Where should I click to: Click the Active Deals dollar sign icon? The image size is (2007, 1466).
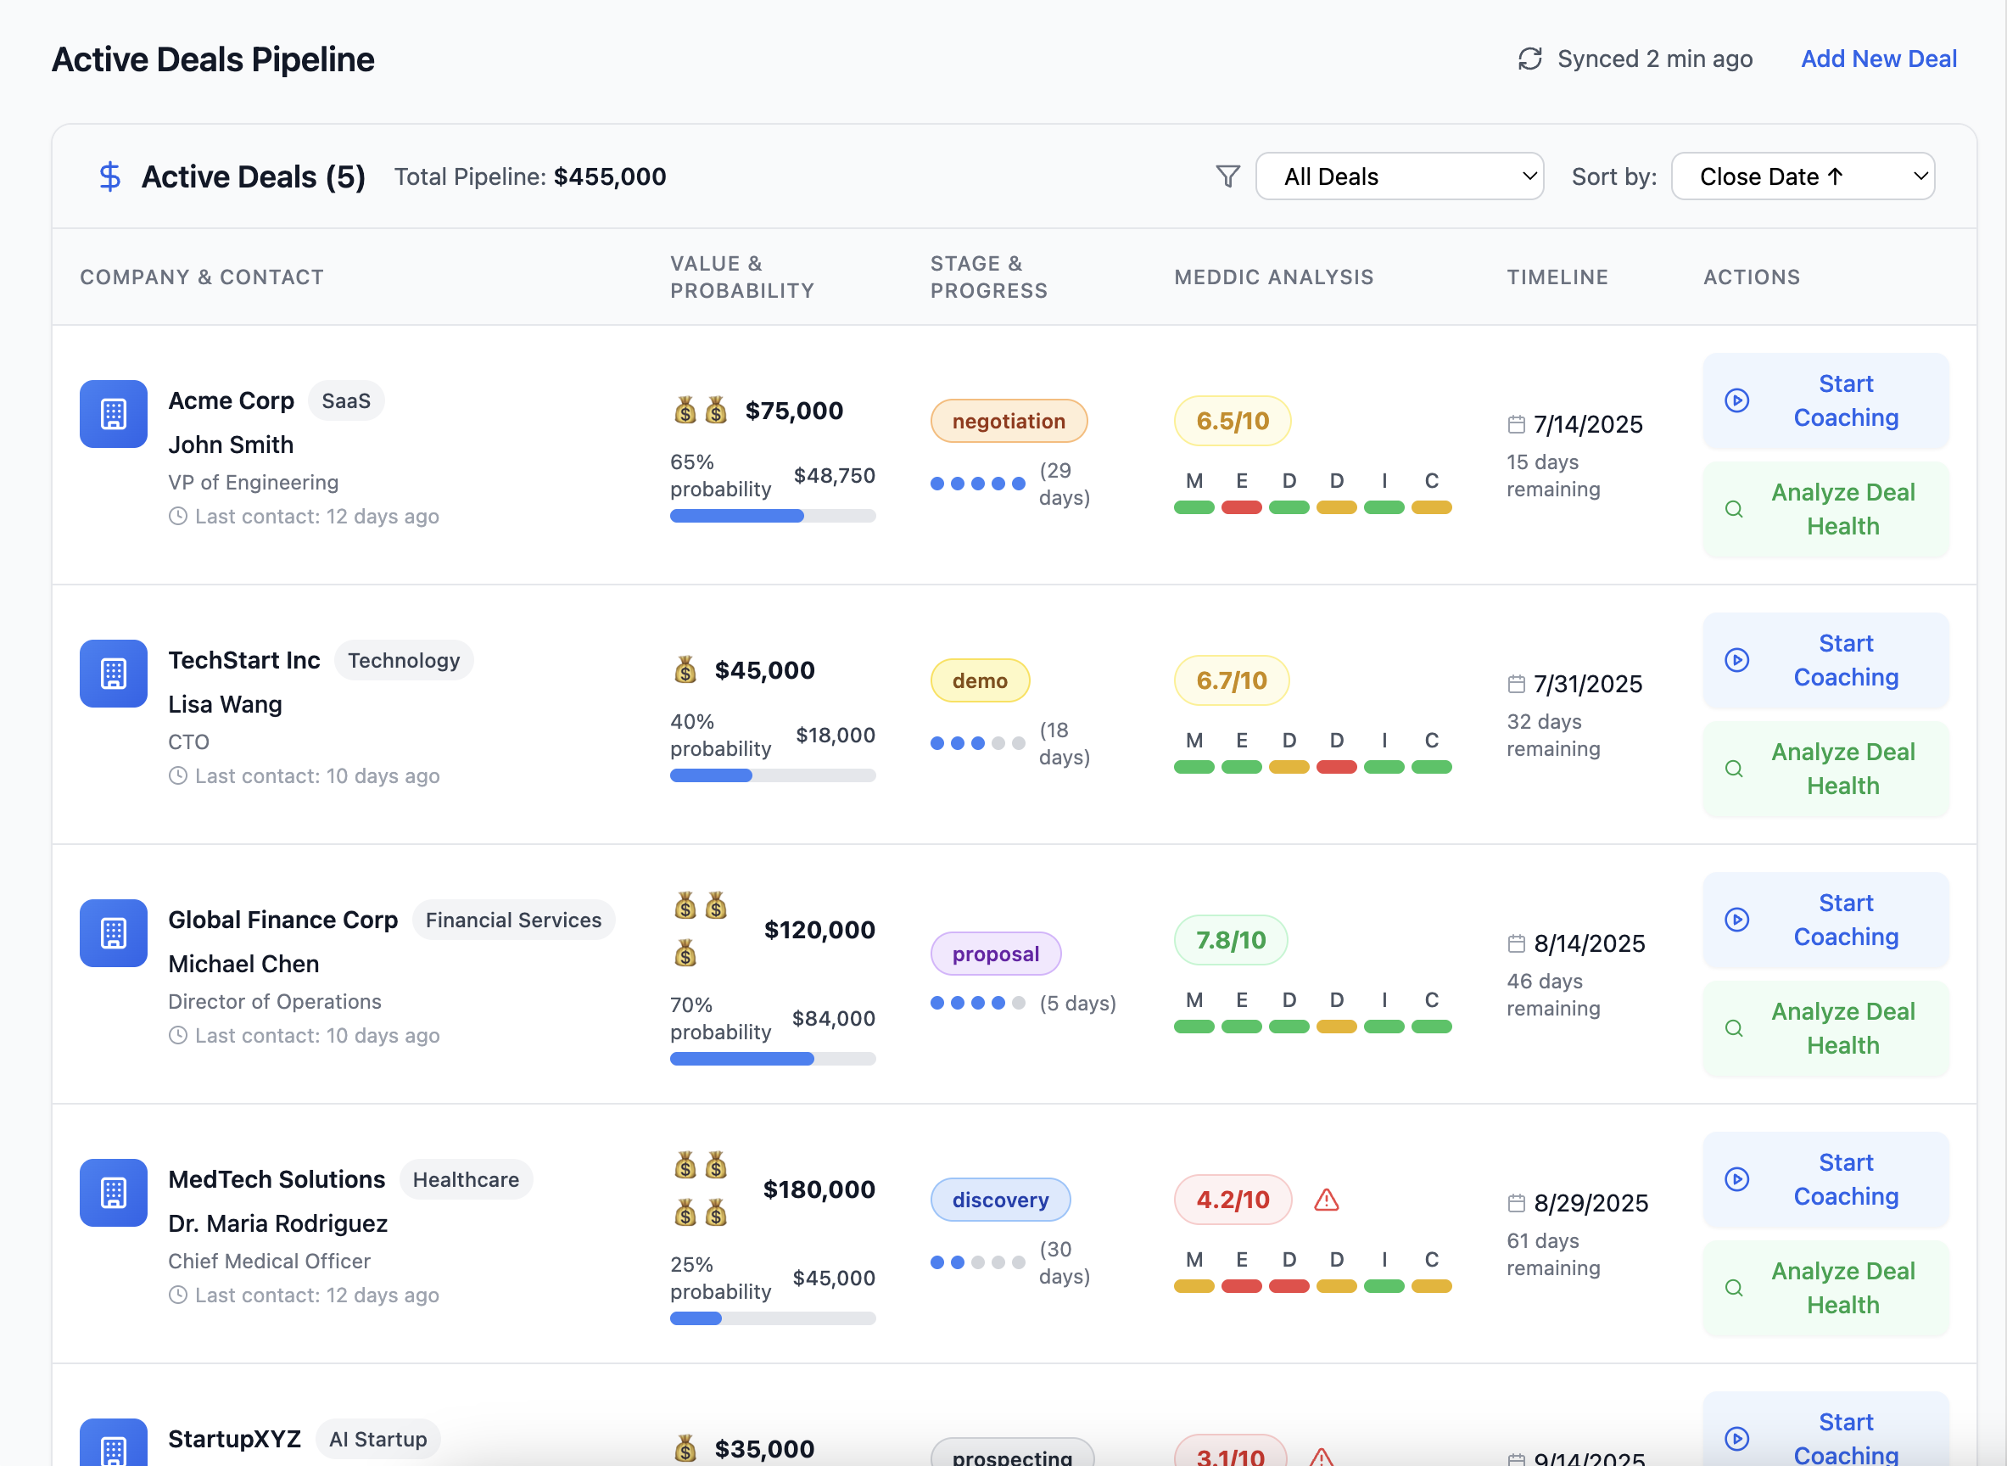pos(110,176)
